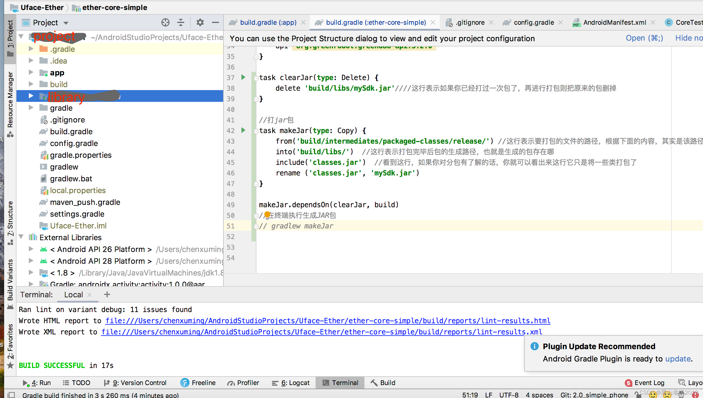Click the Git branch 2.0_simple_phone widget

[x=594, y=395]
